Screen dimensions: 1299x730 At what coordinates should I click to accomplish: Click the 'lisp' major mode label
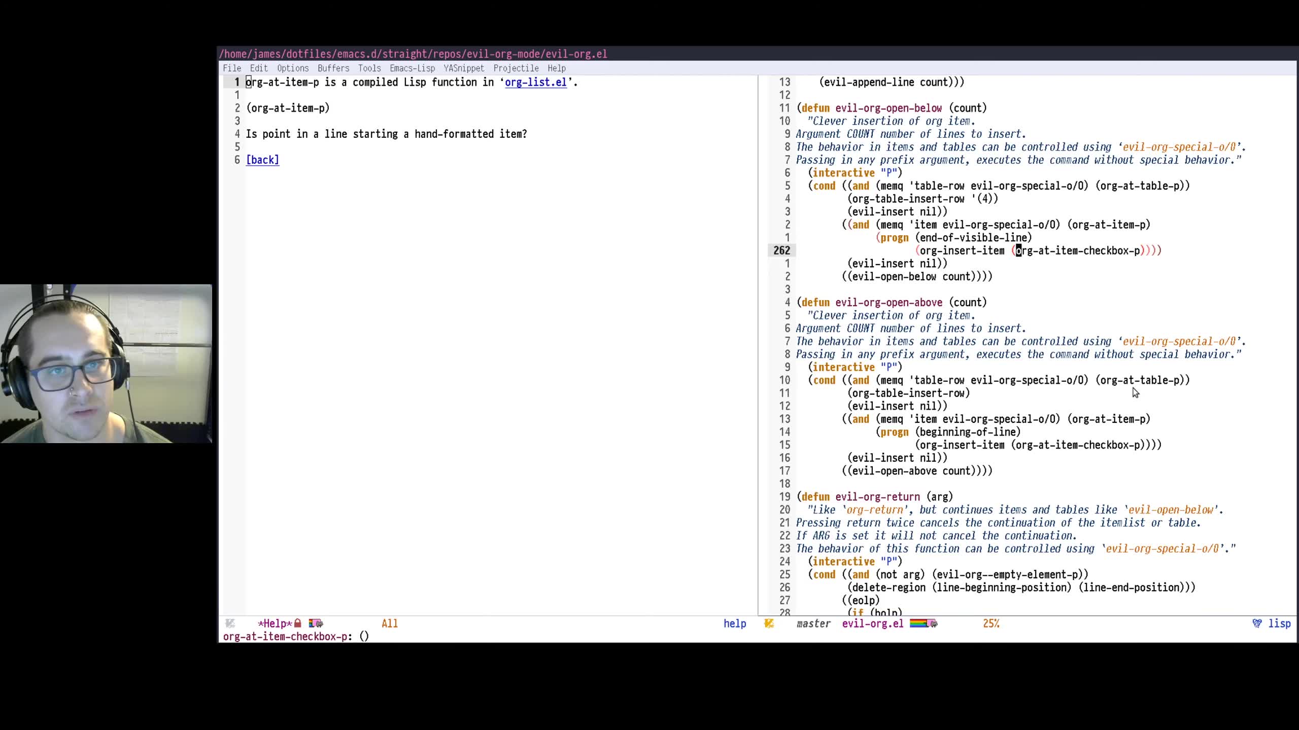(x=1279, y=624)
